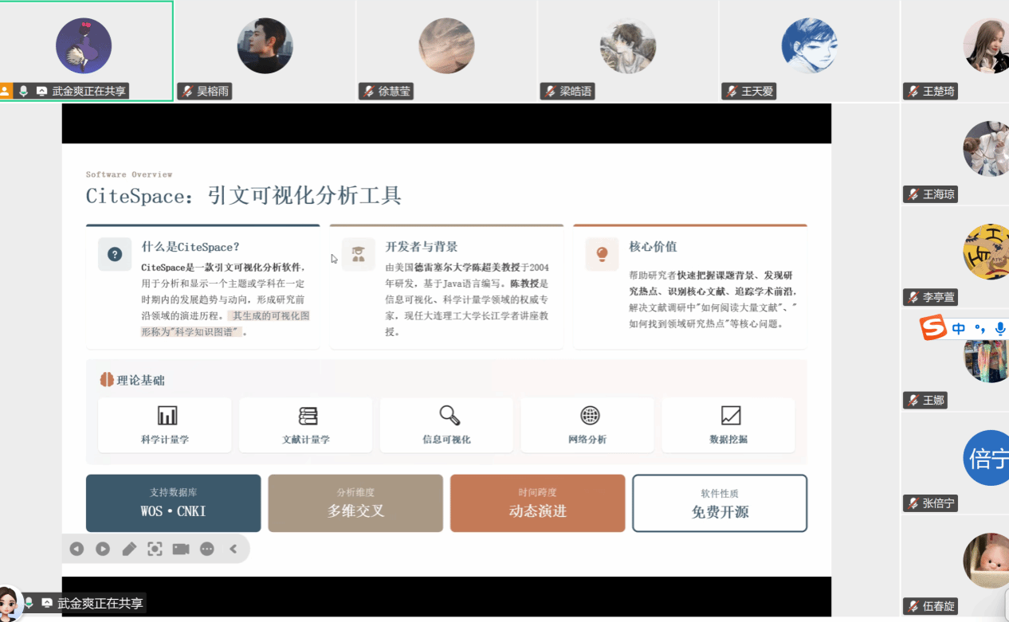Collapse the slide toolbar with chevron
This screenshot has height=622, width=1009.
tap(234, 549)
